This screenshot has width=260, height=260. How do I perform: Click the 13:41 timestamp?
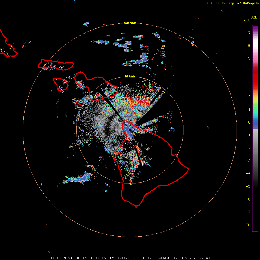(x=204, y=258)
